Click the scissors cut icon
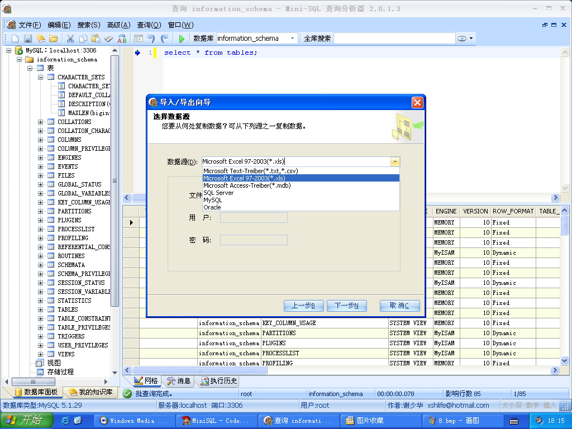The width and height of the screenshot is (572, 429). pos(70,39)
